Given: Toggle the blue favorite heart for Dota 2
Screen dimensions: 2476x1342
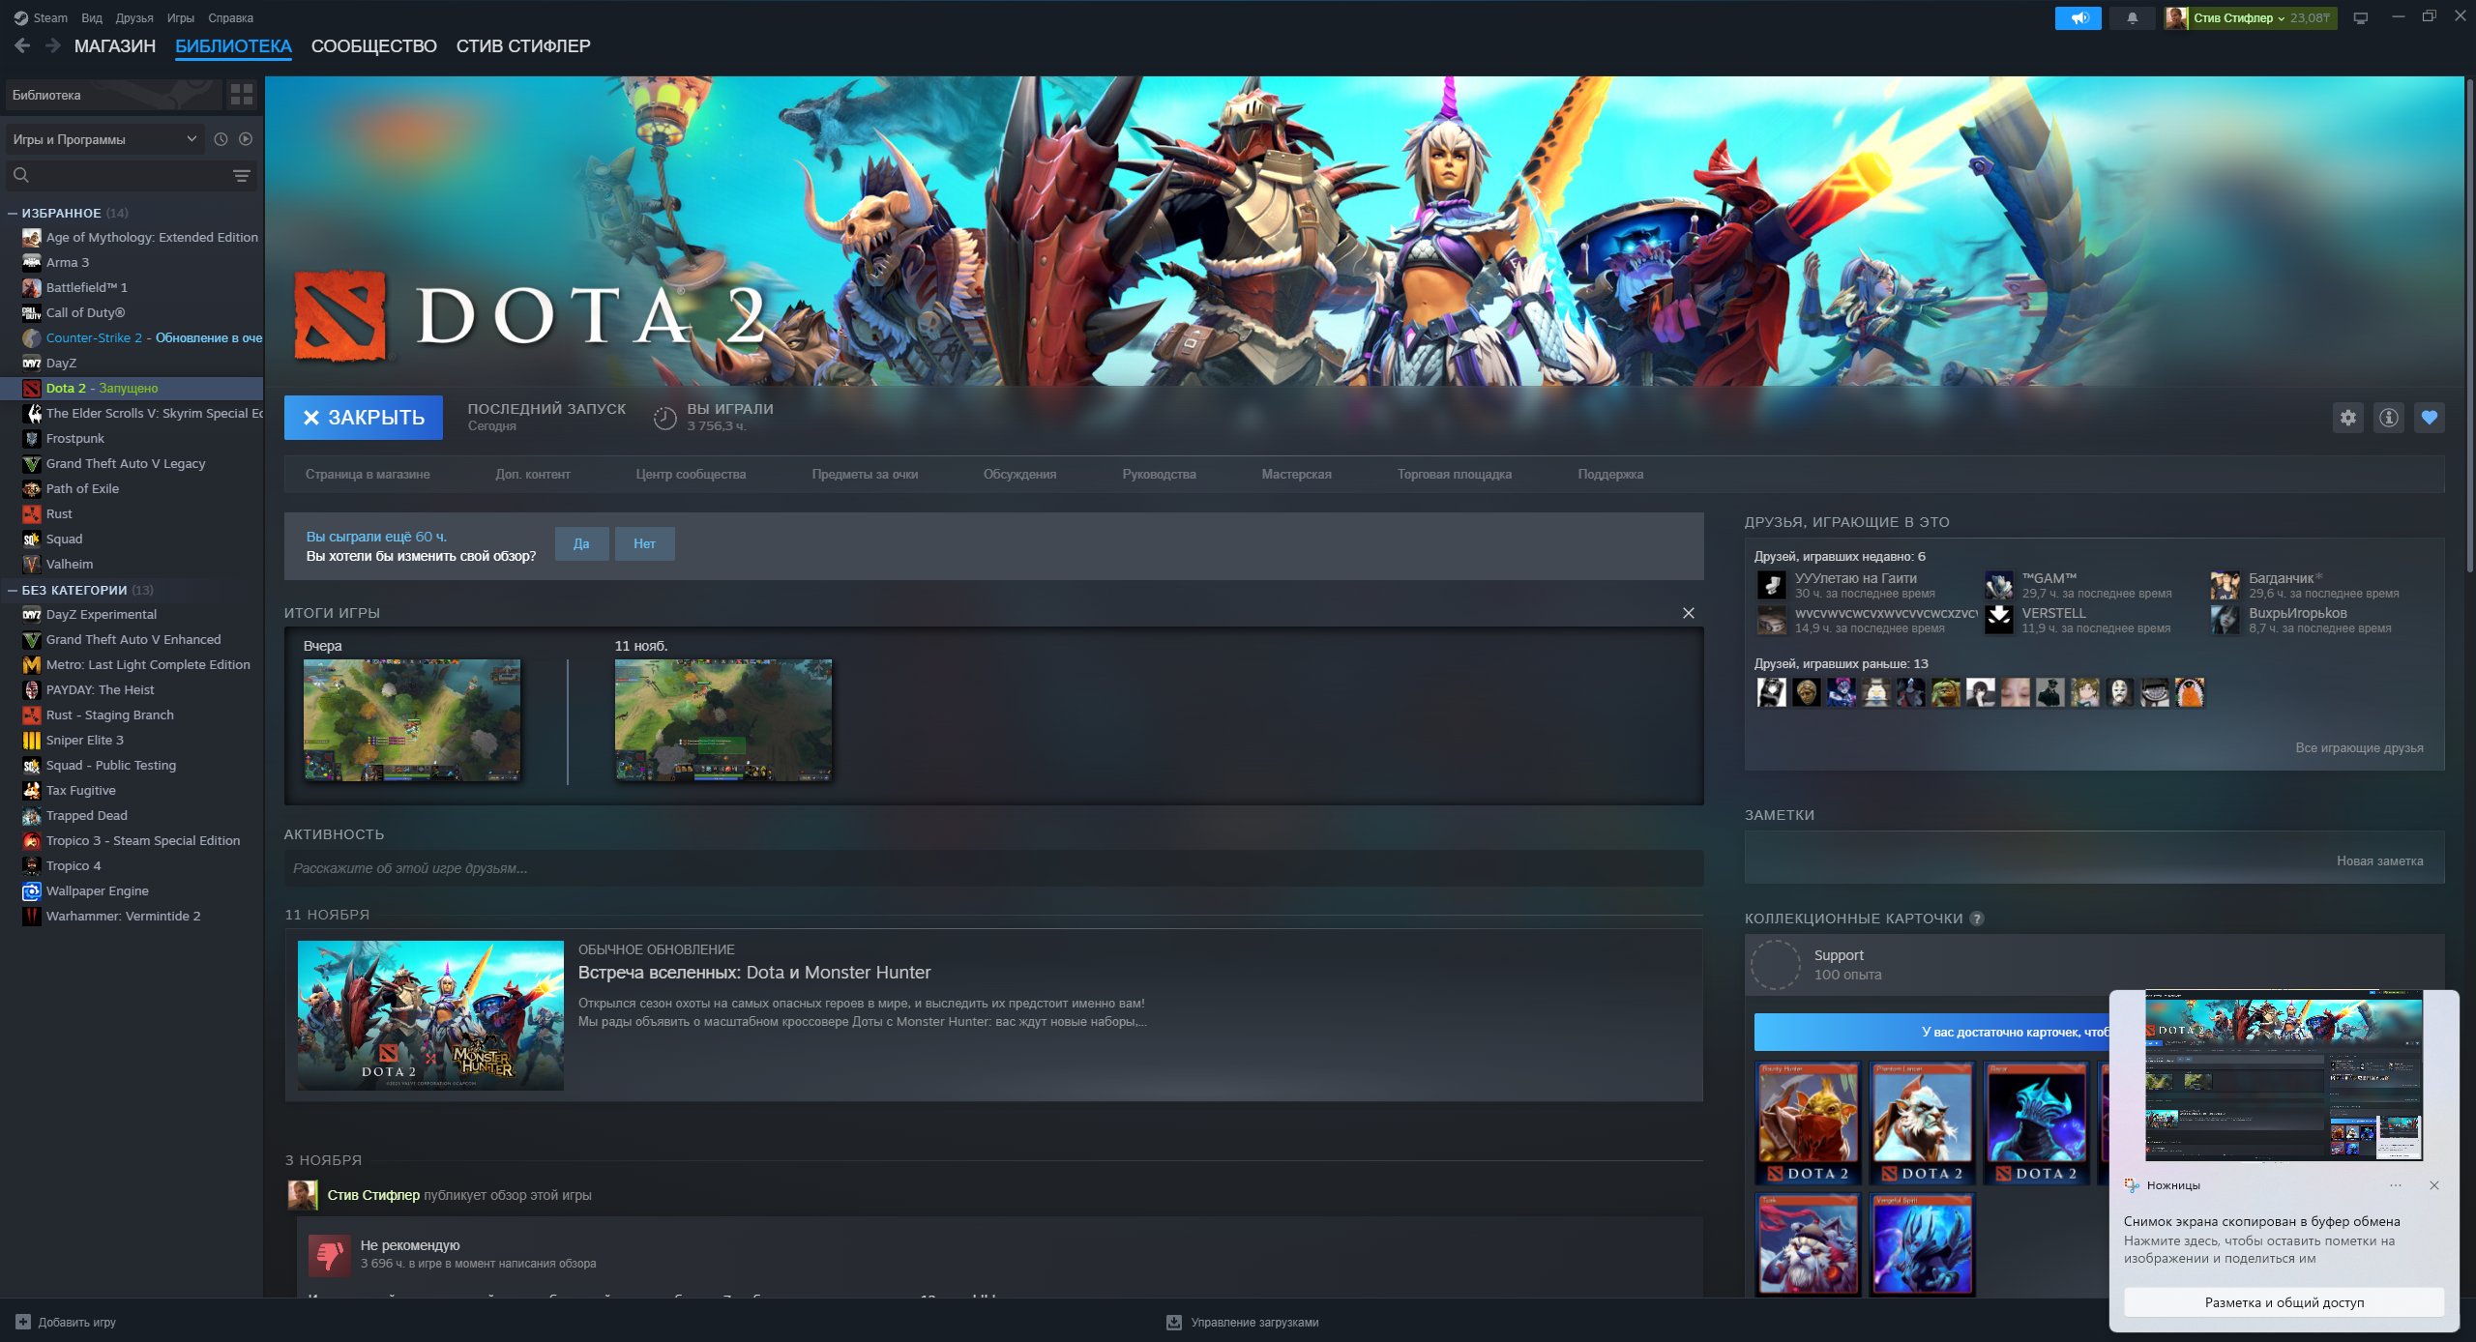Looking at the screenshot, I should pyautogui.click(x=2430, y=418).
